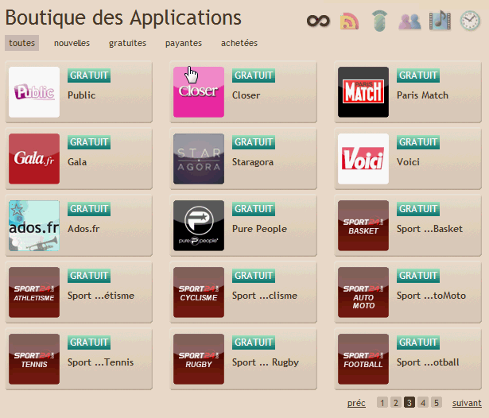489x418 pixels.
Task: Click the GRATUIT badge on Voici
Action: pyautogui.click(x=418, y=142)
